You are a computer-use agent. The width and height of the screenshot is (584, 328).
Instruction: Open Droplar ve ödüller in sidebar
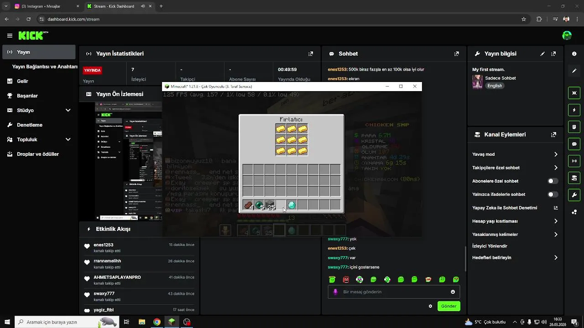[x=39, y=154]
